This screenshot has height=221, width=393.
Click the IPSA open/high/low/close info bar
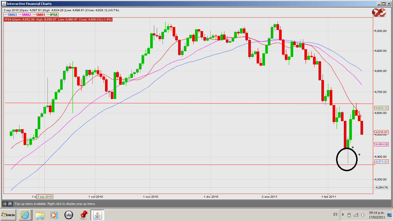click(x=58, y=19)
